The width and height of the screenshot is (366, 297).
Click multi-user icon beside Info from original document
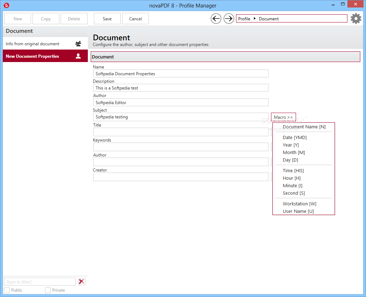(x=78, y=43)
